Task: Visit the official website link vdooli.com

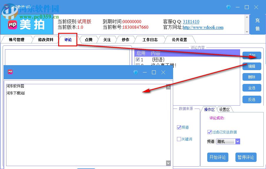Action: (x=203, y=28)
